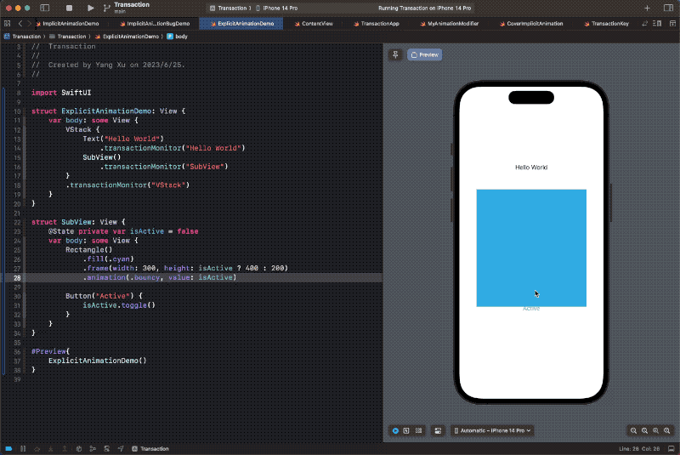
Task: Click the Preview button on canvas
Action: click(x=424, y=54)
